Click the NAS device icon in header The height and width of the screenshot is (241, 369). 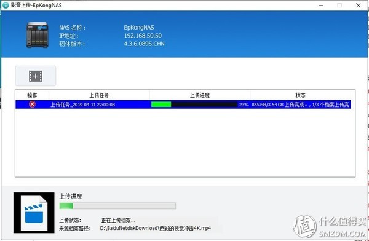point(37,35)
